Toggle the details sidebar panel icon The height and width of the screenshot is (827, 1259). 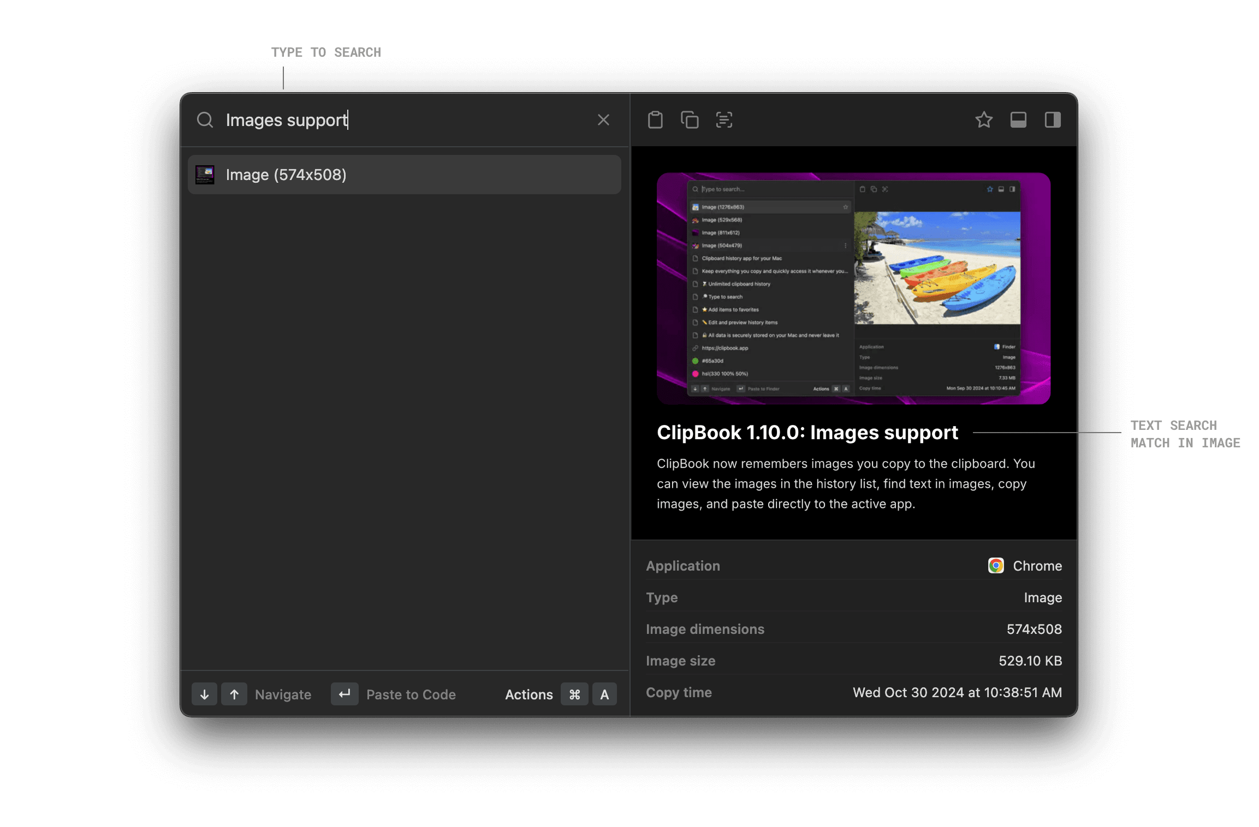[1053, 120]
